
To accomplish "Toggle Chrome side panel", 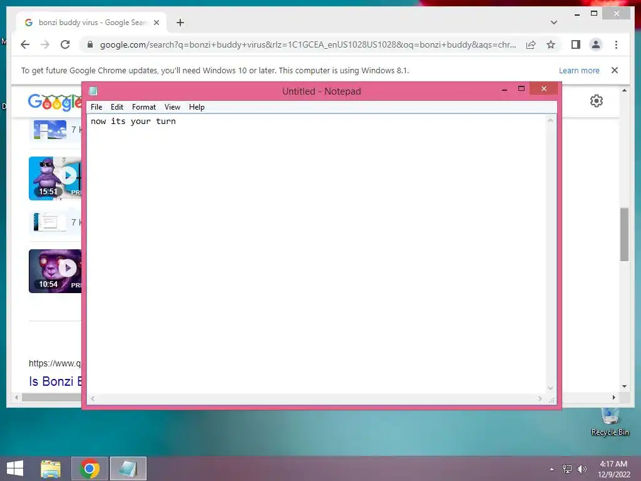I will pos(576,44).
